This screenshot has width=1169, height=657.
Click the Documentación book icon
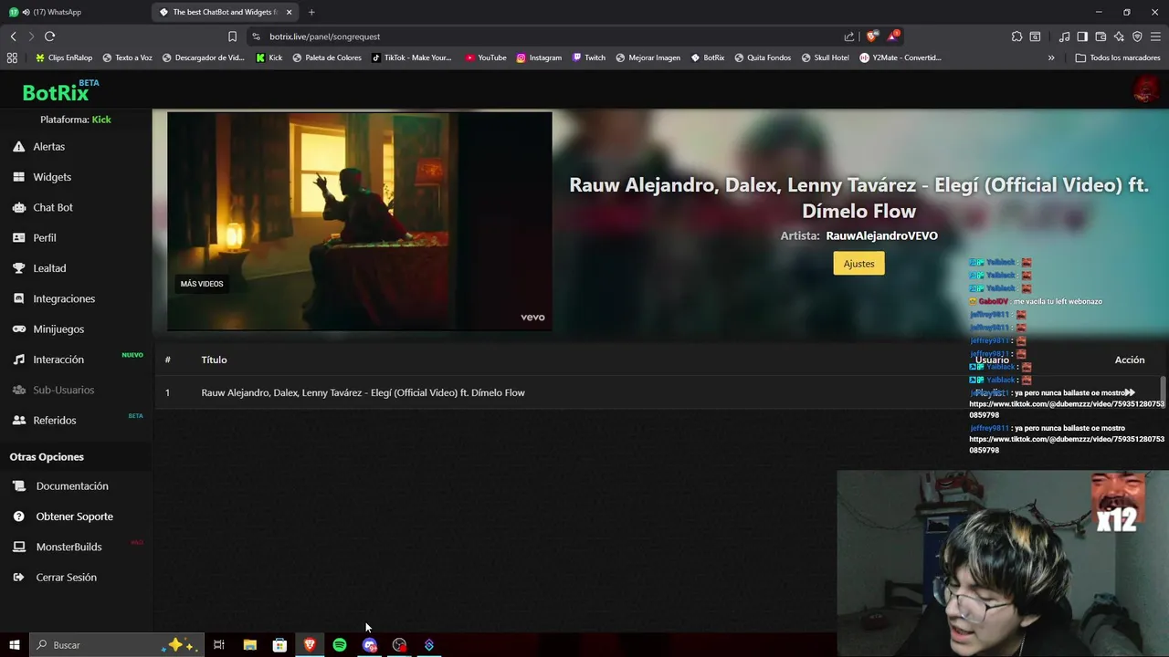(18, 486)
